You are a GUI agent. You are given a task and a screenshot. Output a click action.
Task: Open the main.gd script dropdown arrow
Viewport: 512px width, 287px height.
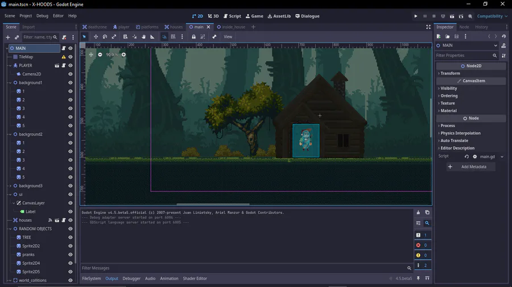(502, 157)
